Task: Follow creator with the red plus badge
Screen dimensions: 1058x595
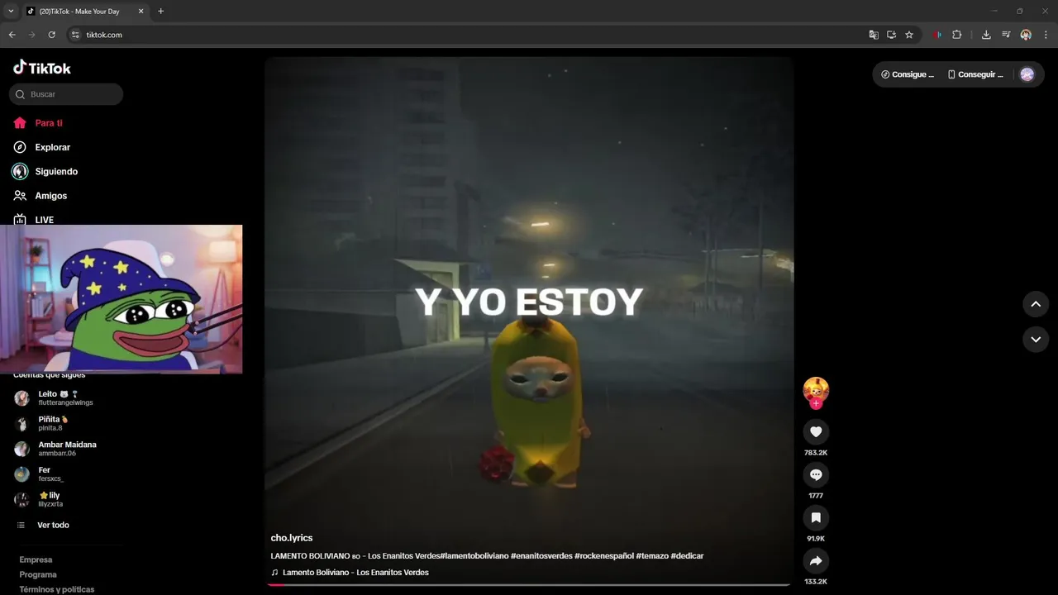Action: (x=816, y=403)
